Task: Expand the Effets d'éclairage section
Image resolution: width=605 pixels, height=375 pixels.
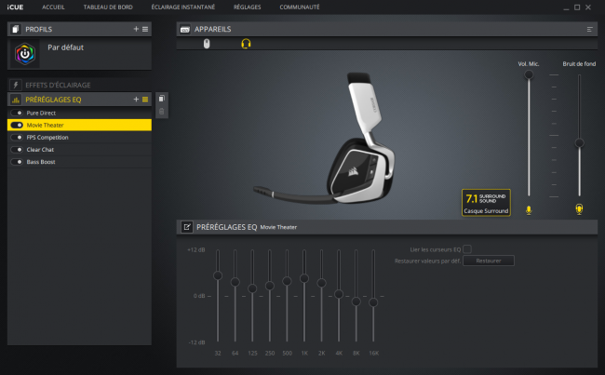Action: pyautogui.click(x=79, y=85)
